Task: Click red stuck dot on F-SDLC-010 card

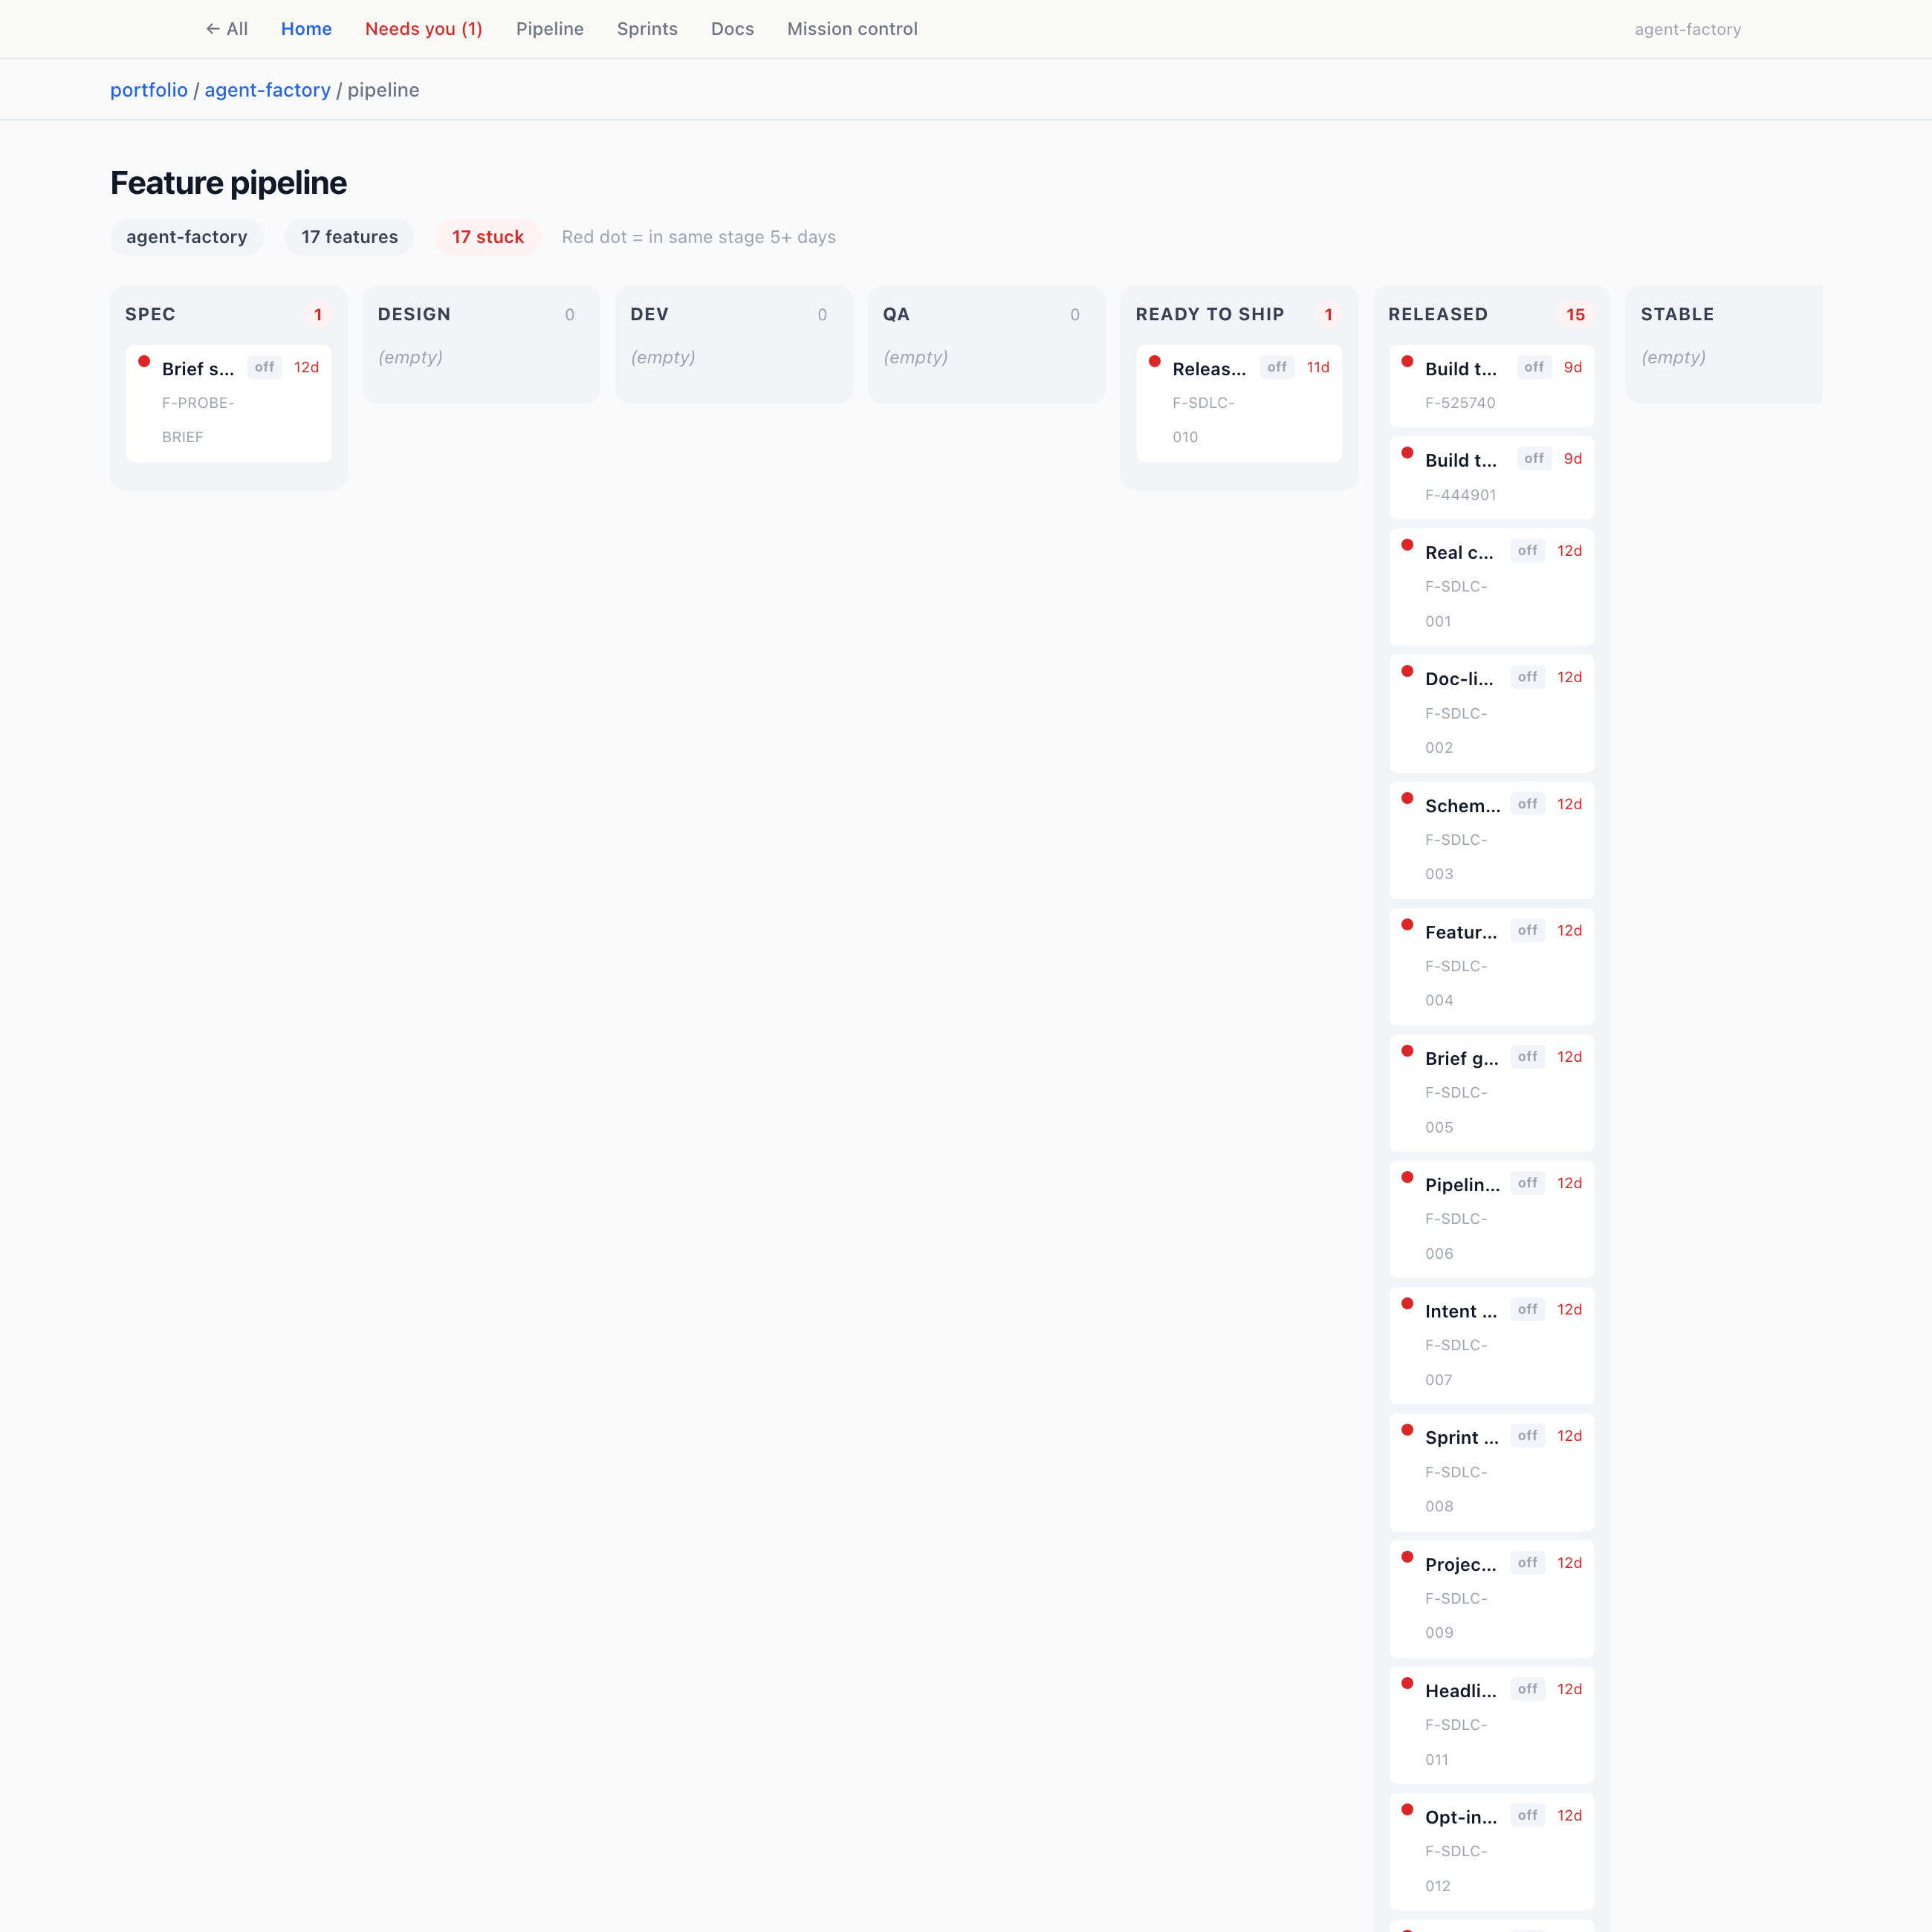Action: [x=1155, y=361]
